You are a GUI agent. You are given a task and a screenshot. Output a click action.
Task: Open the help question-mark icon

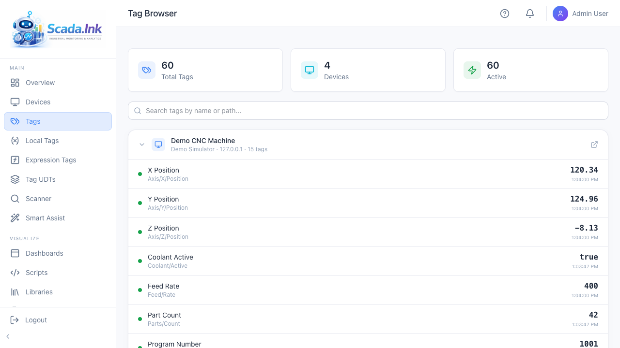505,14
